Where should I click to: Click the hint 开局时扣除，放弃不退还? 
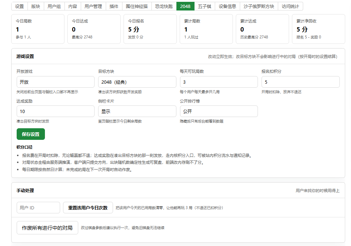click(281, 92)
